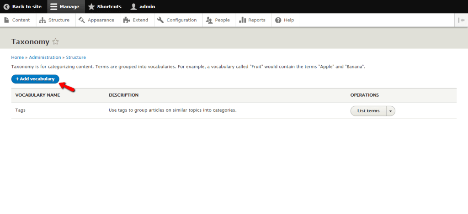Screen dimensions: 468x214
Task: Click the Help question mark icon
Action: point(278,20)
